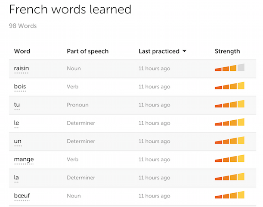Sort by the Word column header
This screenshot has height=207, width=263.
point(22,51)
